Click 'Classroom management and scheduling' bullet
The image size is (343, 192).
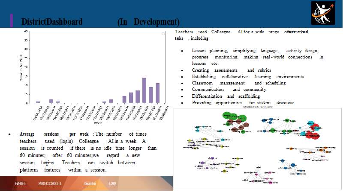(239, 83)
